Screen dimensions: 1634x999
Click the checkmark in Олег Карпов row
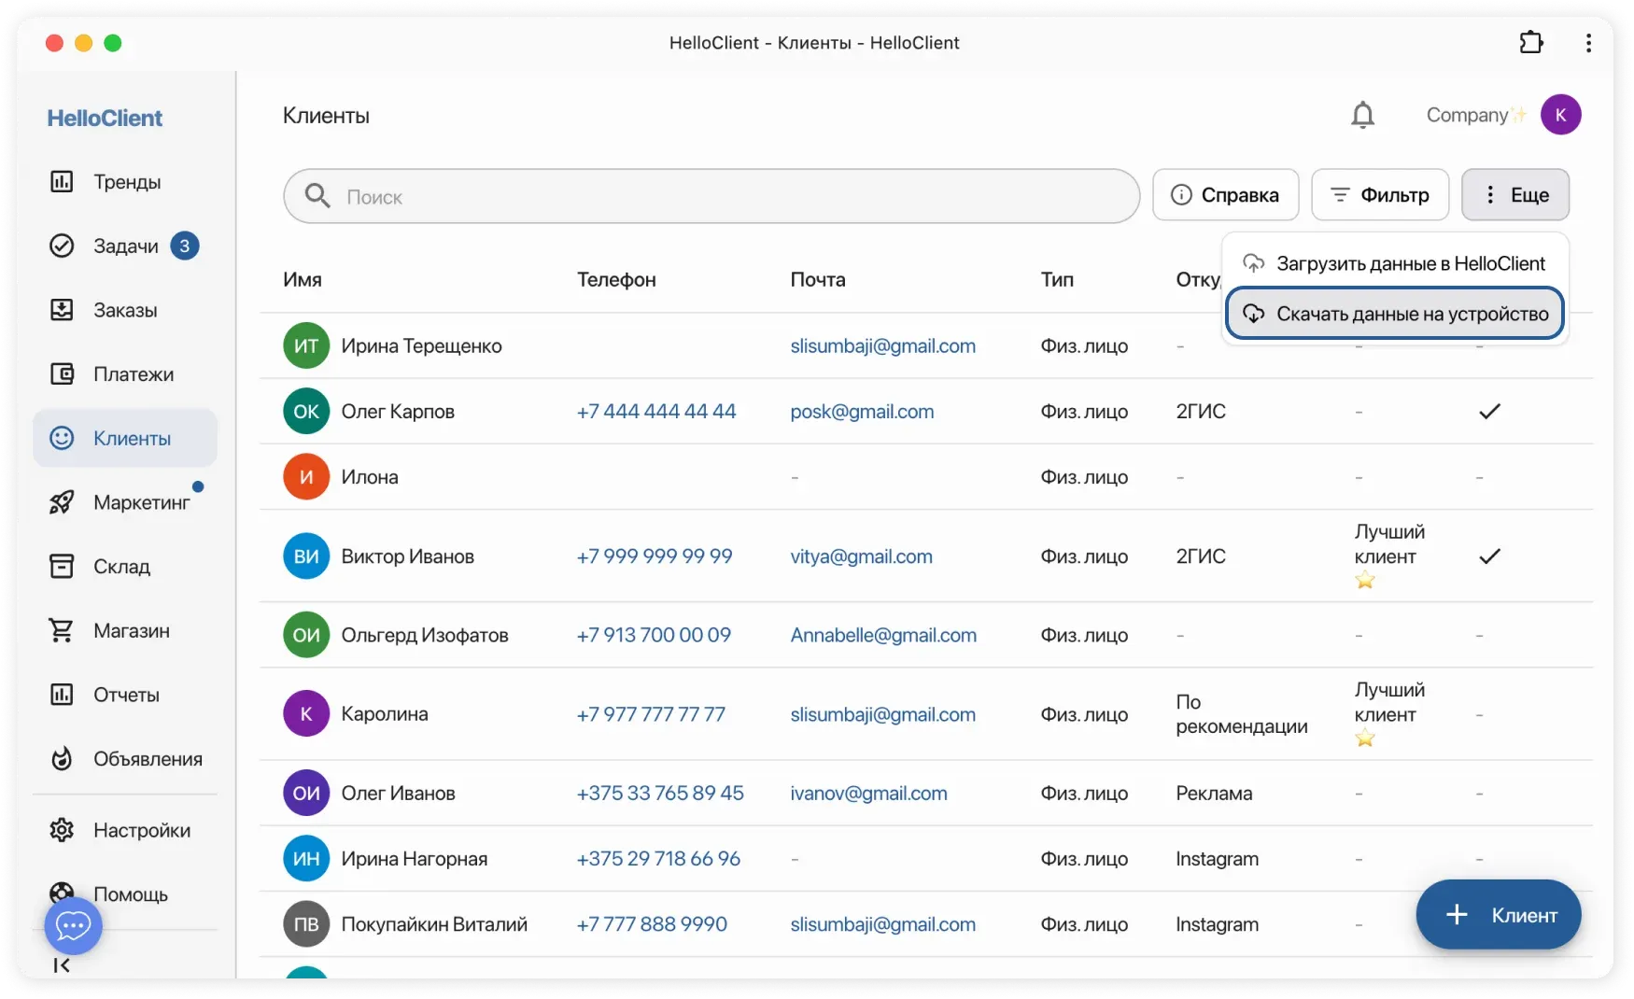1489,412
